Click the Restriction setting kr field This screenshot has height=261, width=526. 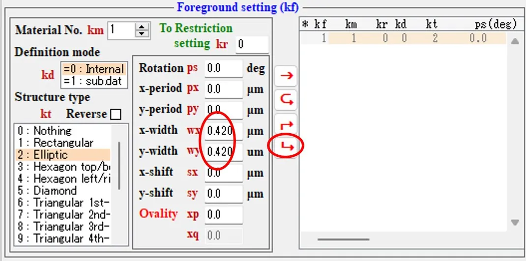click(251, 45)
